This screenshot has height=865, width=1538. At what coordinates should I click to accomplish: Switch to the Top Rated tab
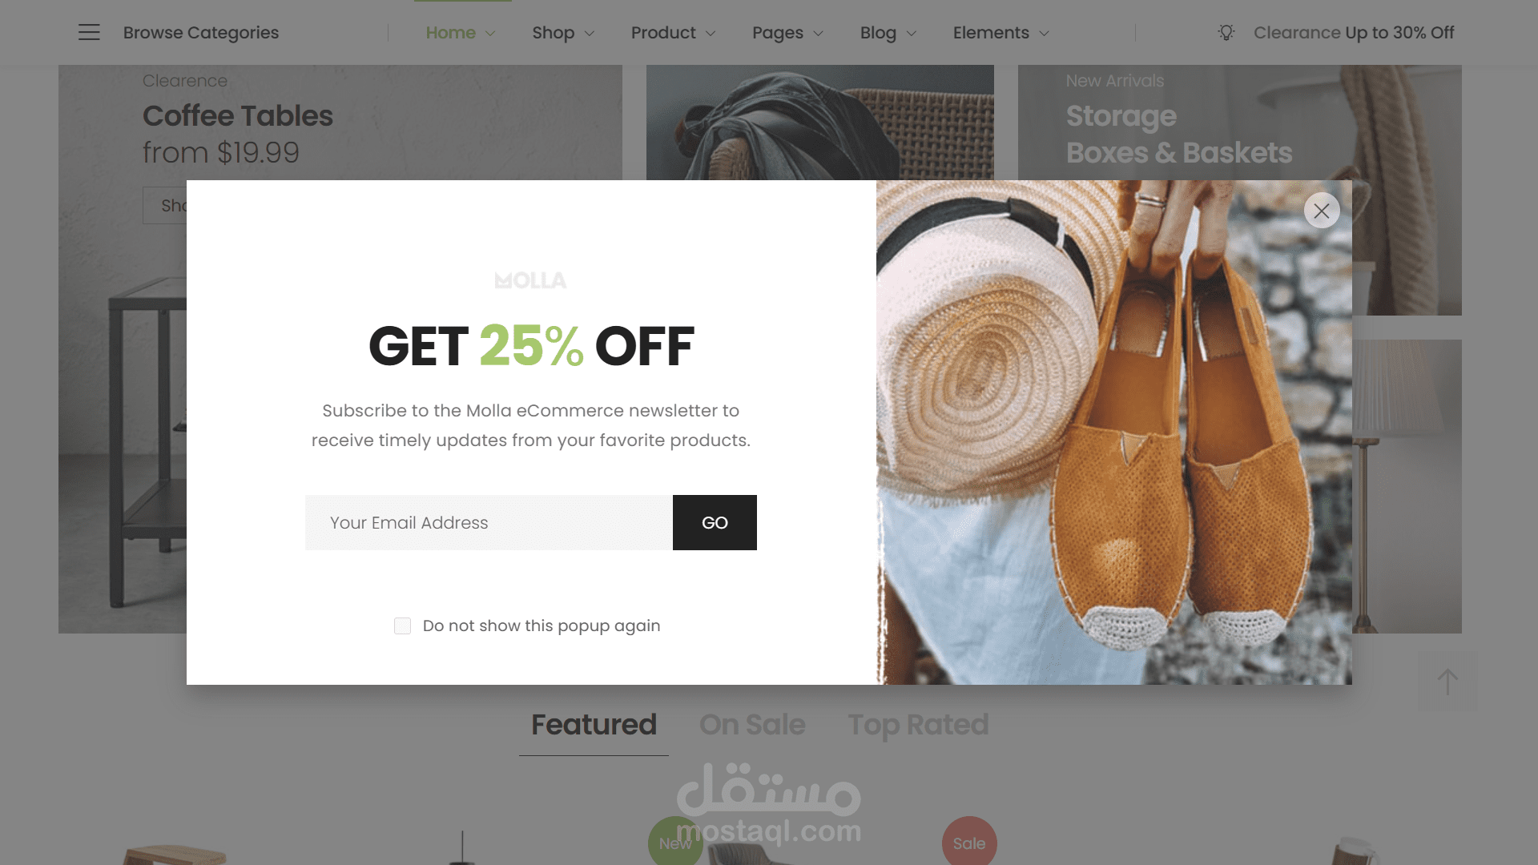pyautogui.click(x=918, y=725)
